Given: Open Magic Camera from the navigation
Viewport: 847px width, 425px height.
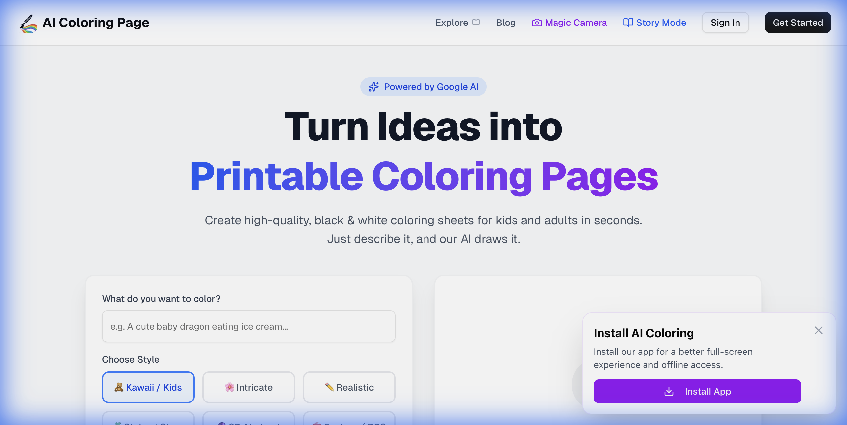Looking at the screenshot, I should pyautogui.click(x=576, y=23).
